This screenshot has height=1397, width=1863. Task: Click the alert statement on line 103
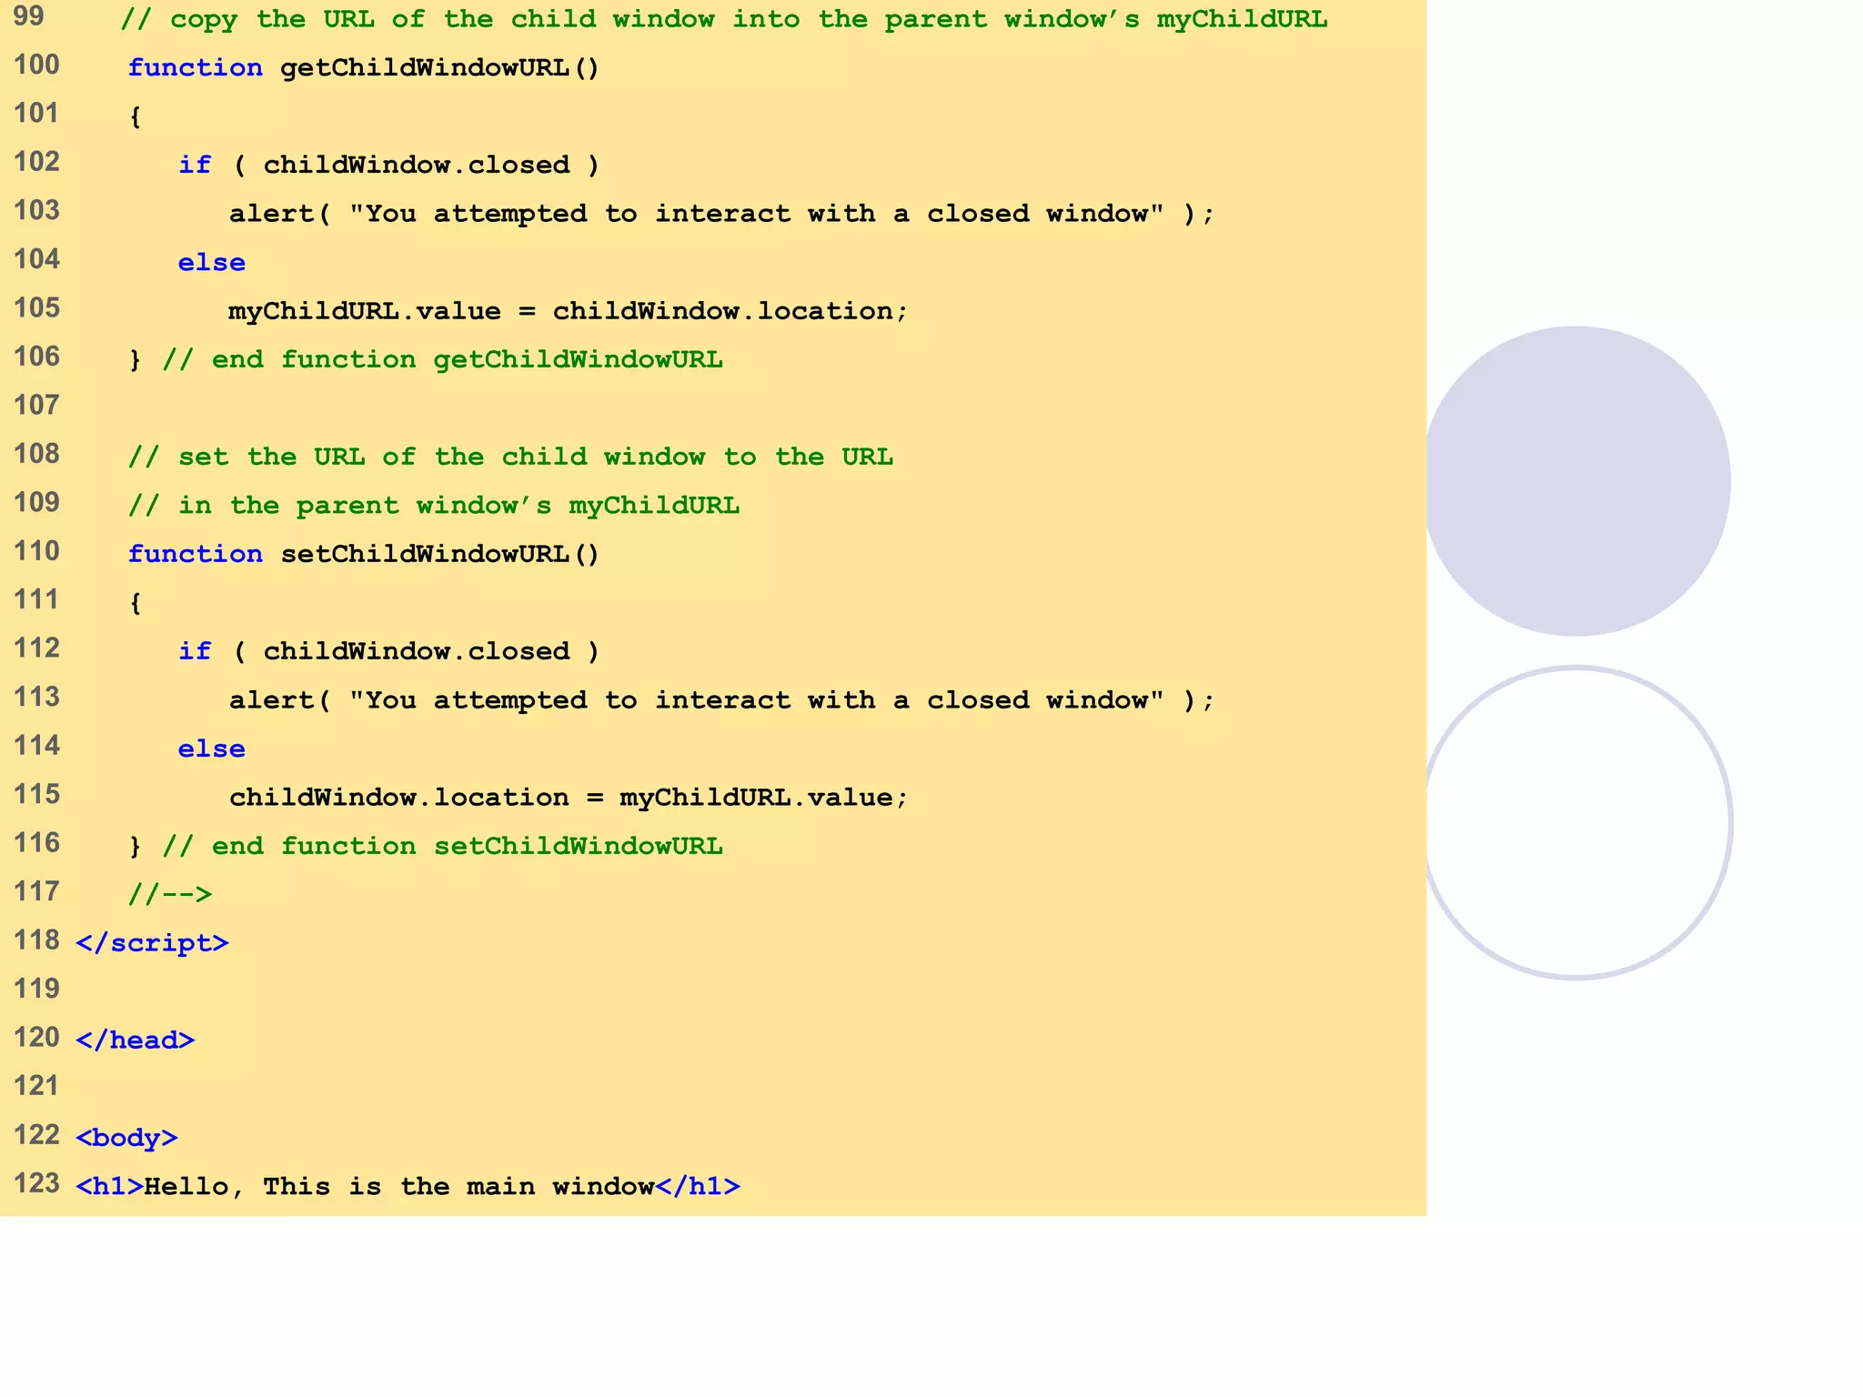coord(720,215)
